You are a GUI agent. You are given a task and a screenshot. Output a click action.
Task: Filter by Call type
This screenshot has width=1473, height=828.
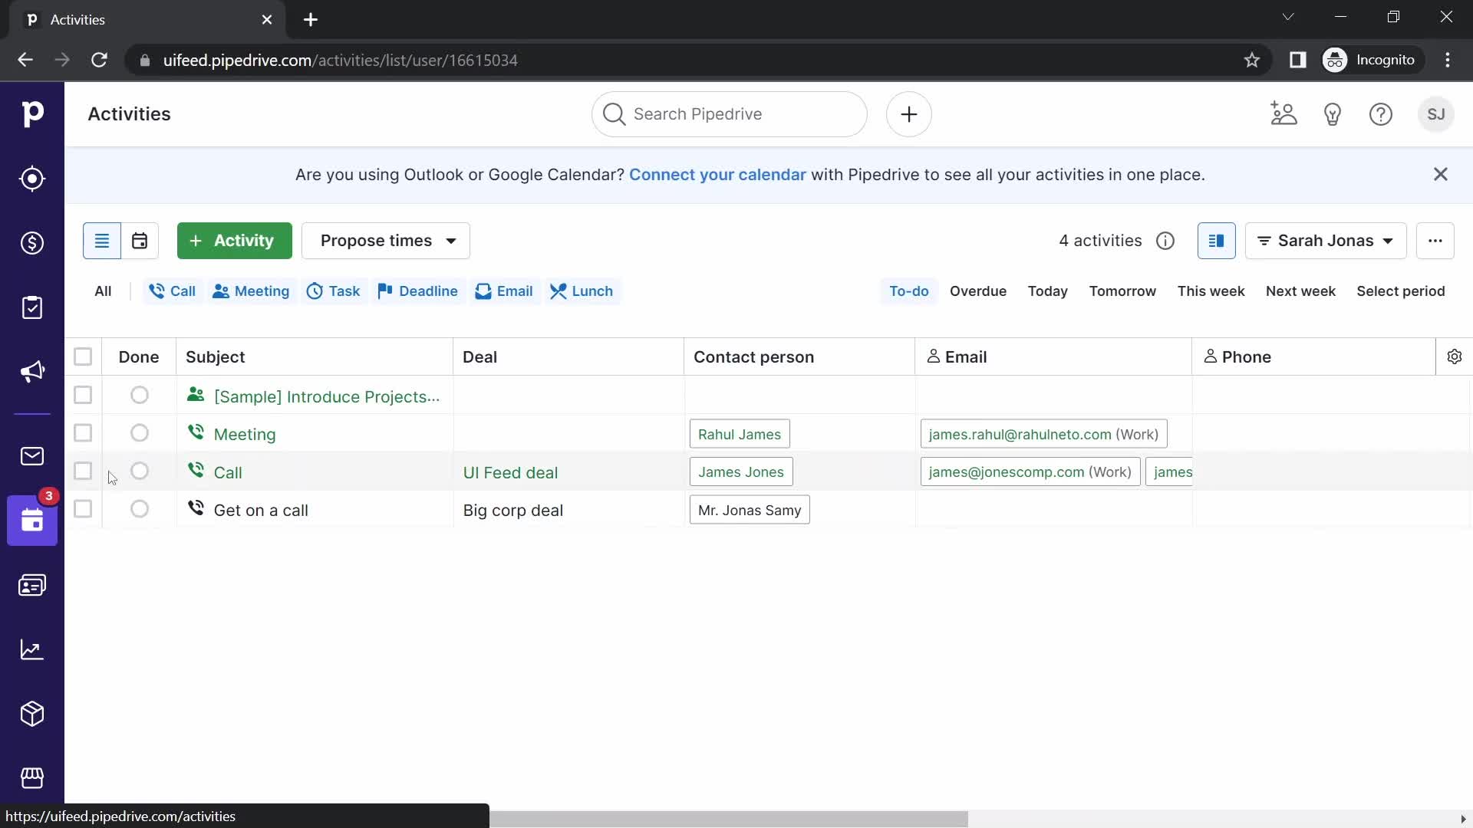pyautogui.click(x=173, y=291)
